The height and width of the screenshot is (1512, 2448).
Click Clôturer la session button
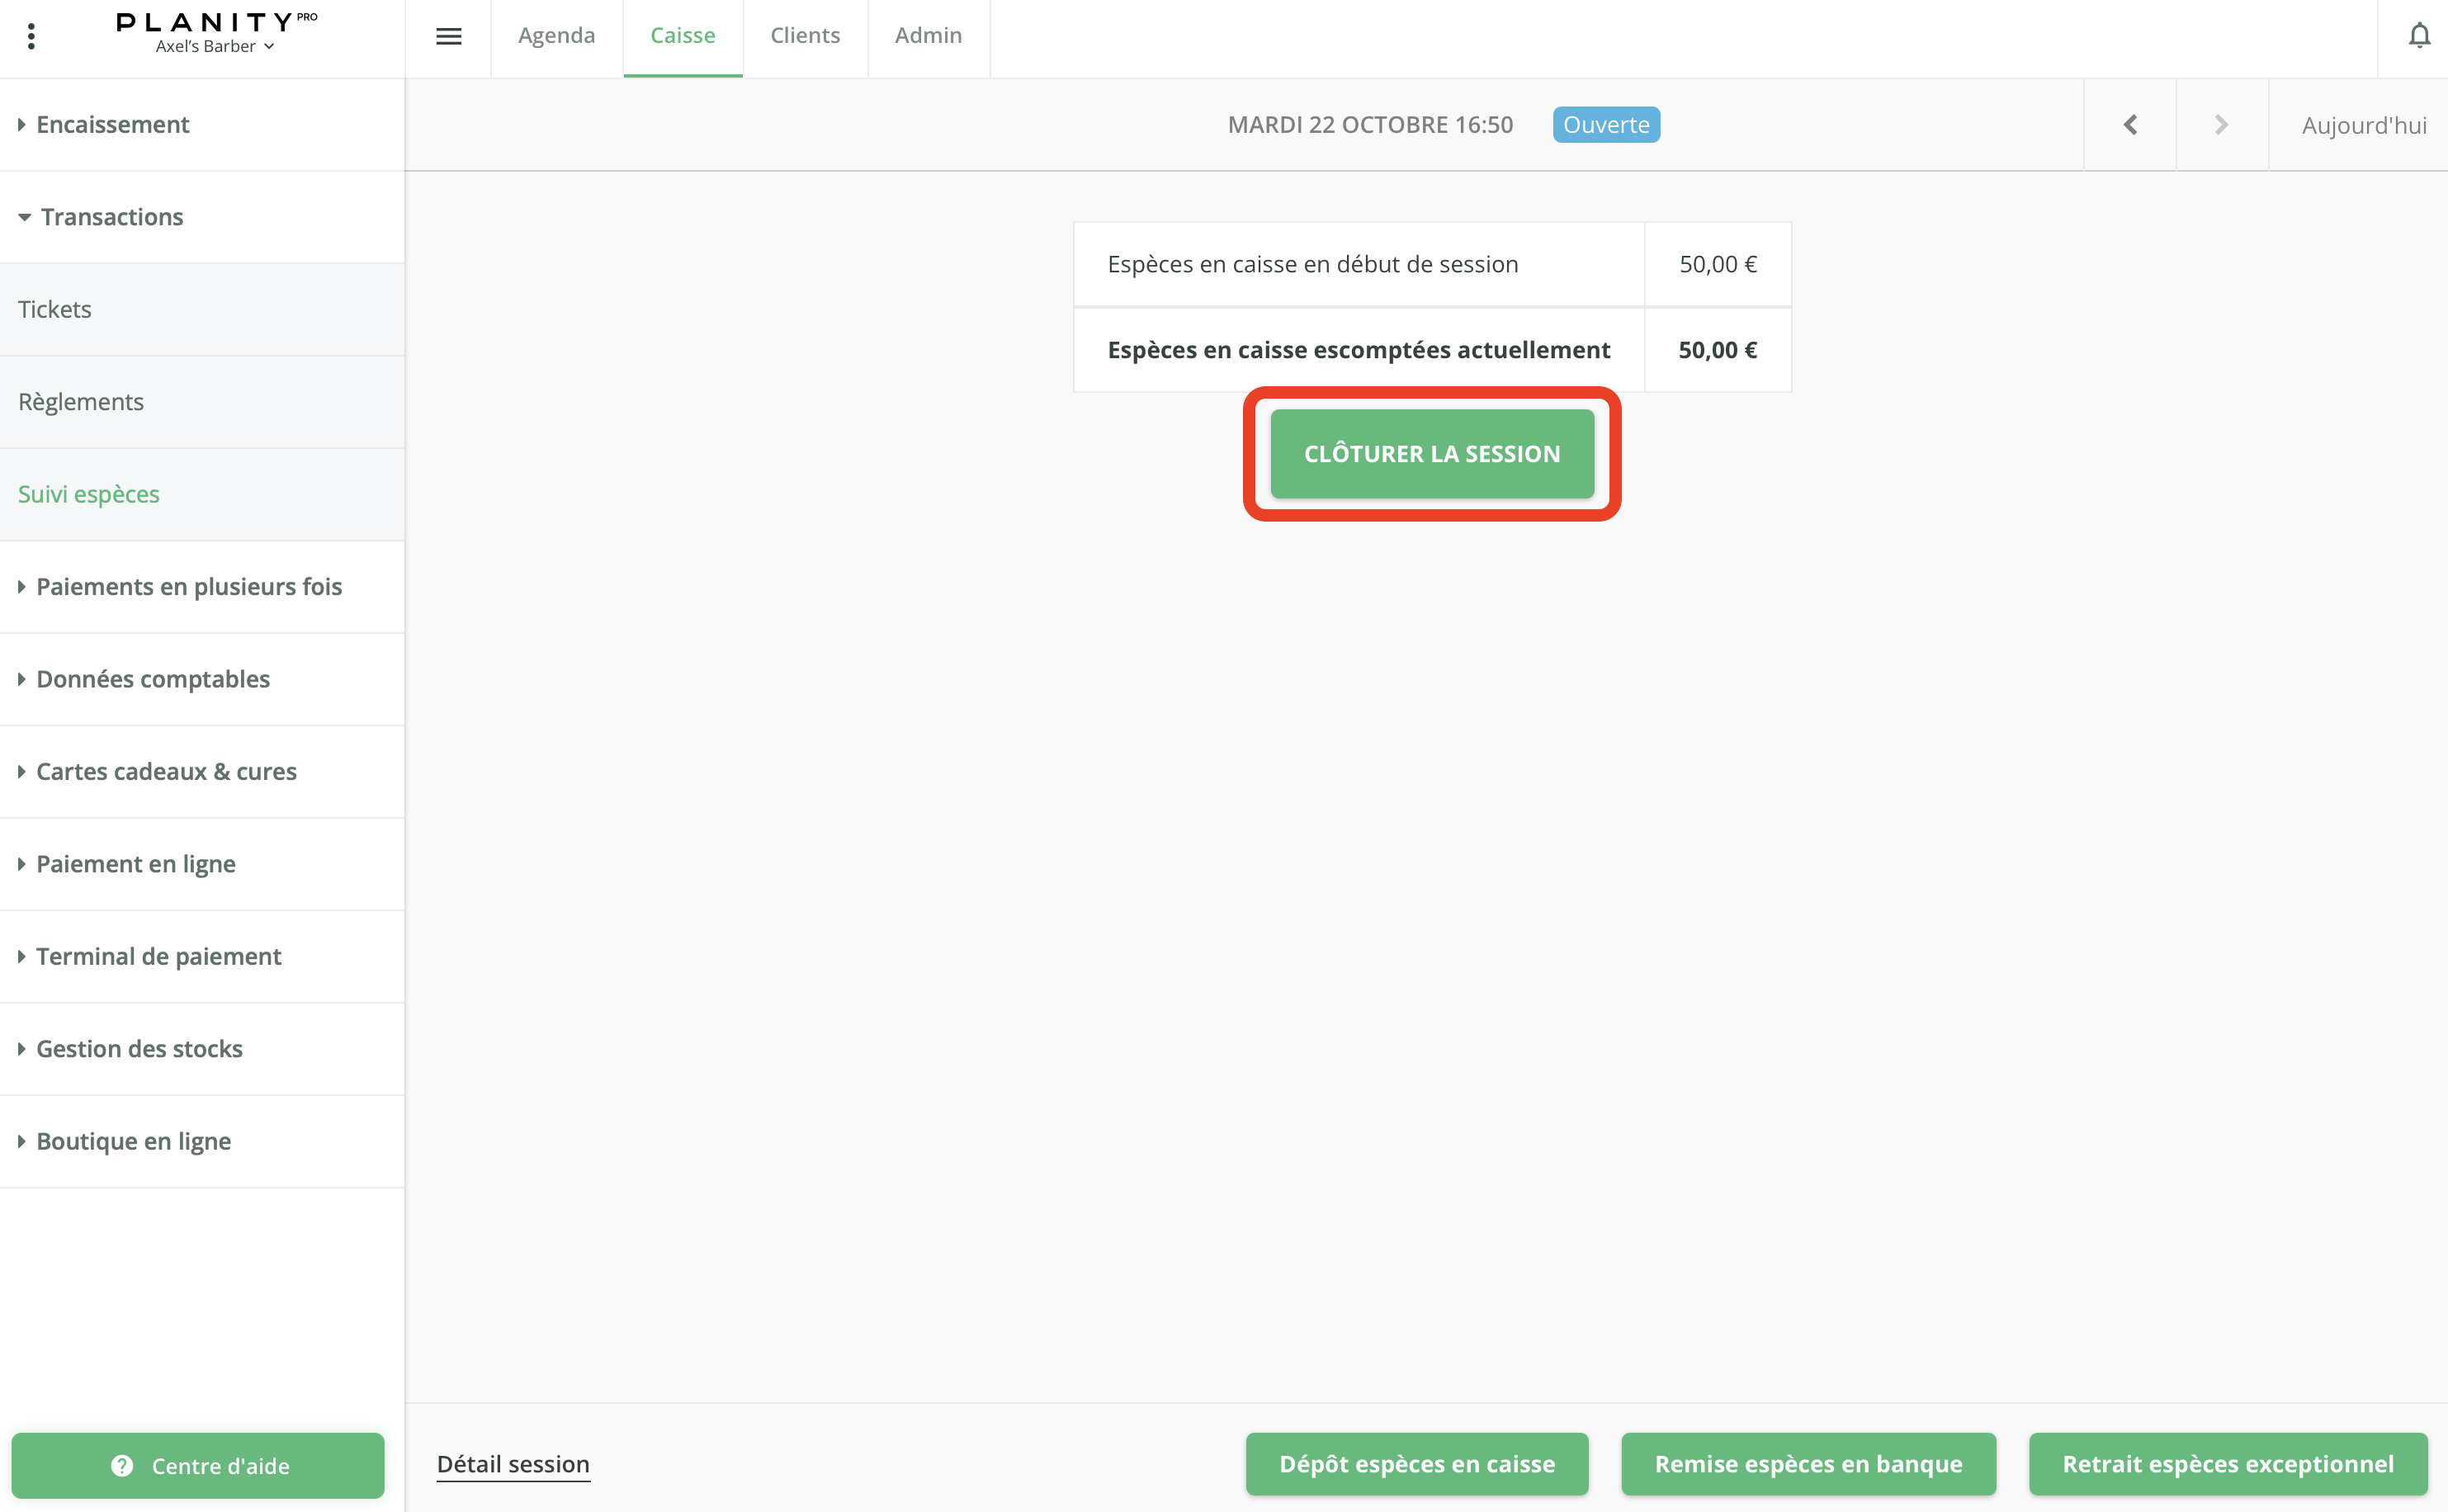(1431, 454)
